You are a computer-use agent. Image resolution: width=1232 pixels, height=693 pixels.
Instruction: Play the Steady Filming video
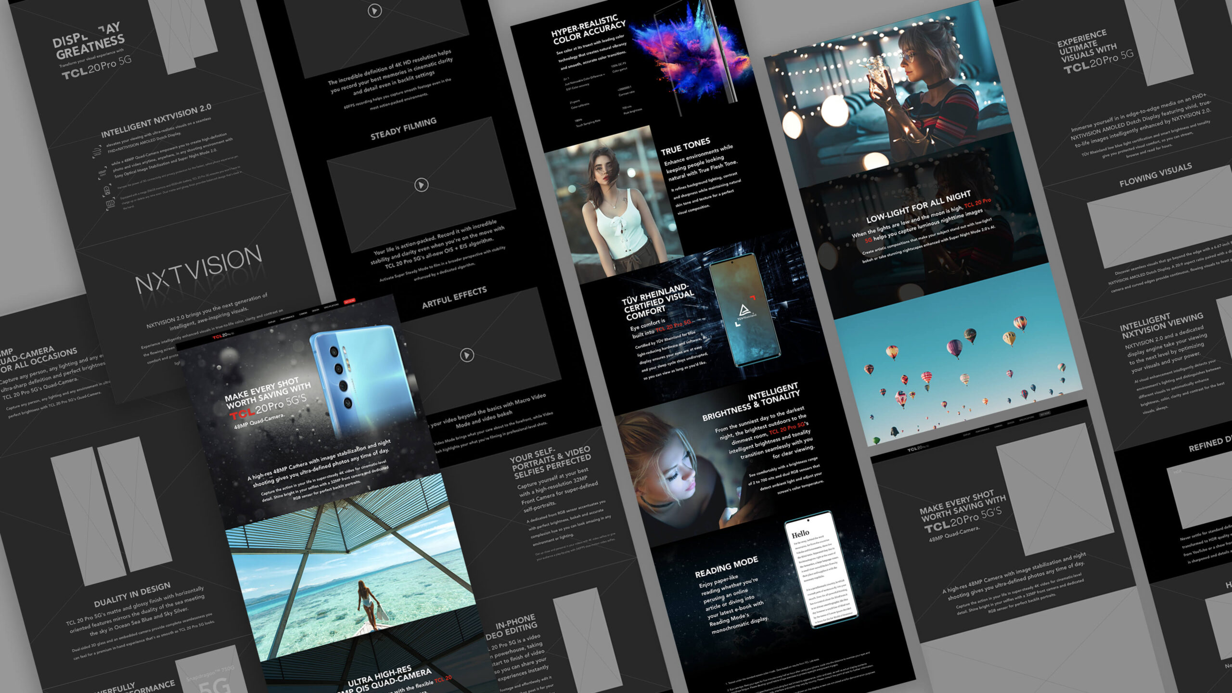pyautogui.click(x=422, y=185)
